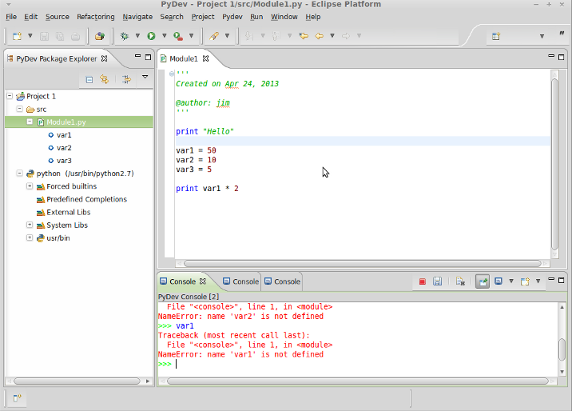Click the editor horizontal scrollbar
The width and height of the screenshot is (572, 411).
[x=363, y=263]
